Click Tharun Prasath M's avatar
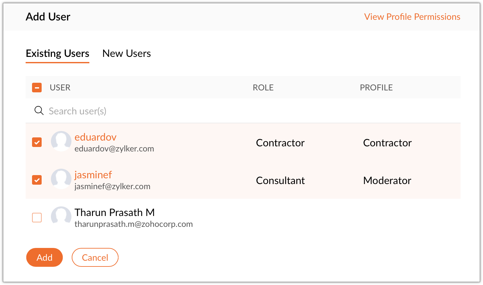This screenshot has height=285, width=483. (x=61, y=216)
